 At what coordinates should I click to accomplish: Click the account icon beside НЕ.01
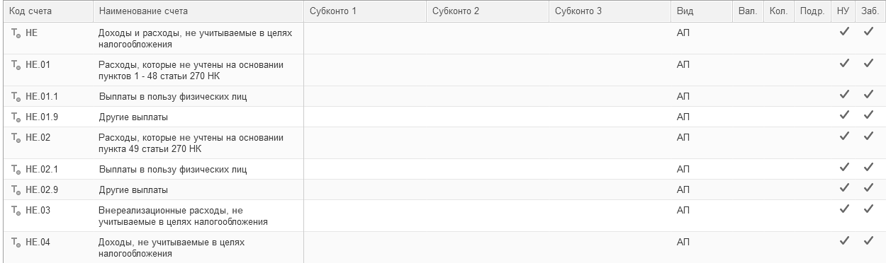click(16, 64)
